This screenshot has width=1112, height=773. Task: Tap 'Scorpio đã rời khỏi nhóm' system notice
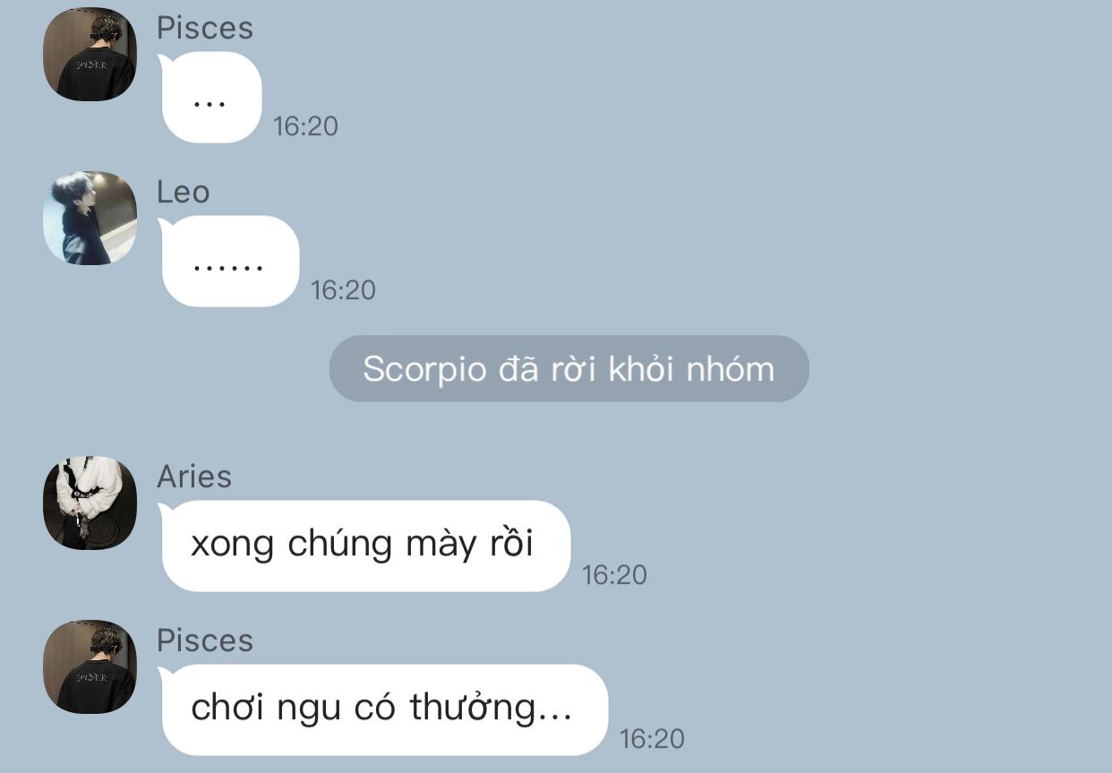569,368
